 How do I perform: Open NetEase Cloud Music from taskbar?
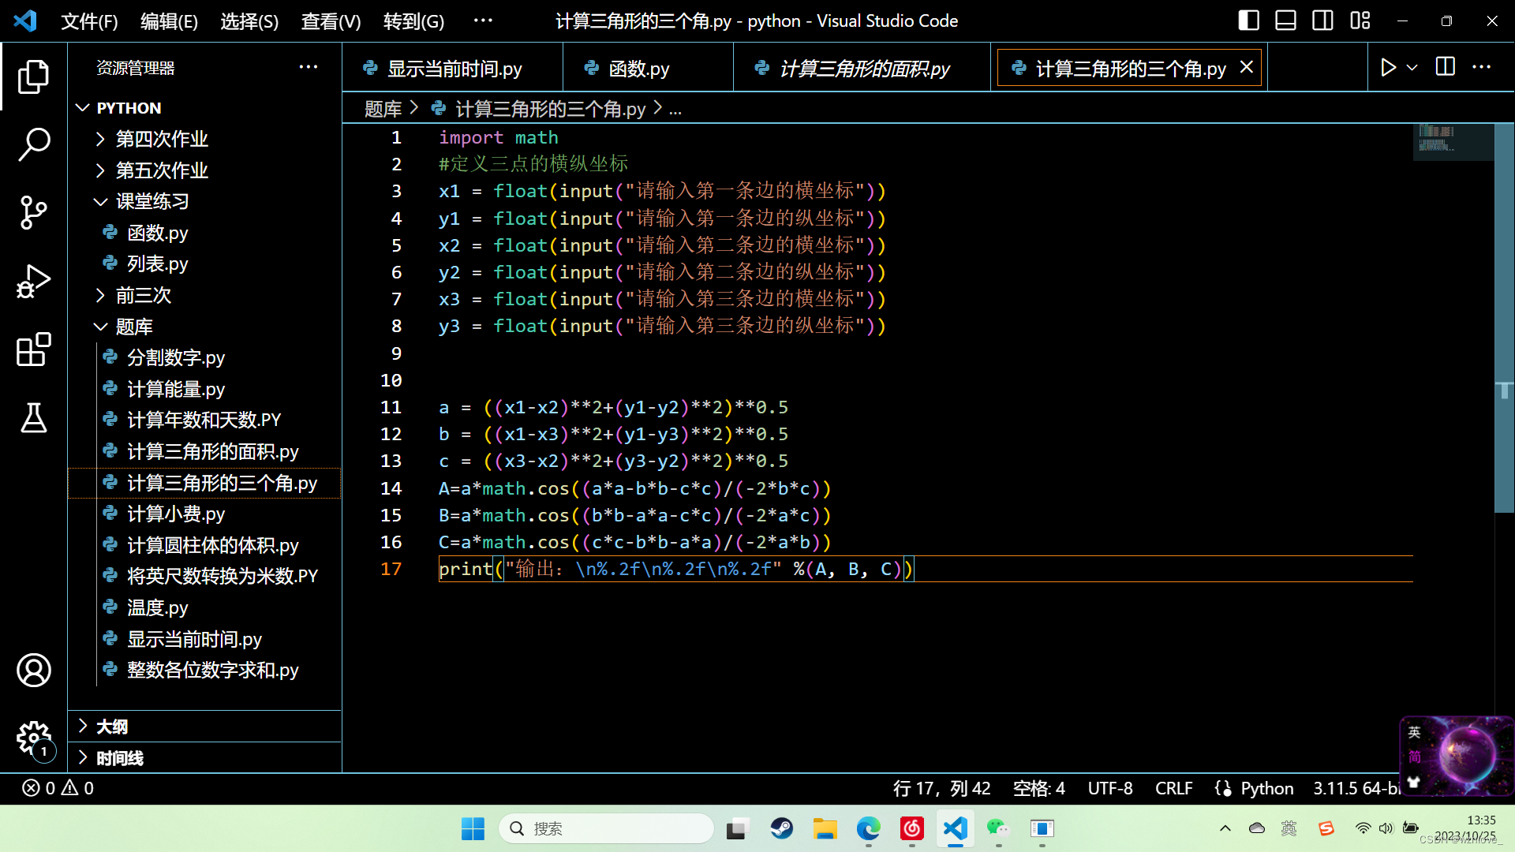click(x=912, y=828)
